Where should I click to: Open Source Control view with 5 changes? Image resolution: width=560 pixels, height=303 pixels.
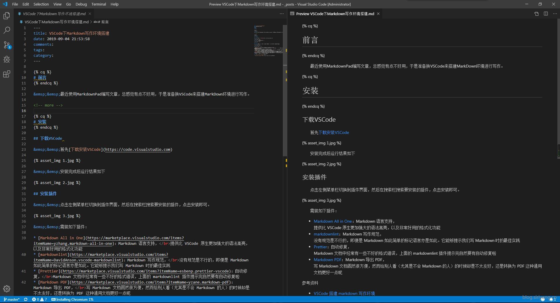[7, 45]
